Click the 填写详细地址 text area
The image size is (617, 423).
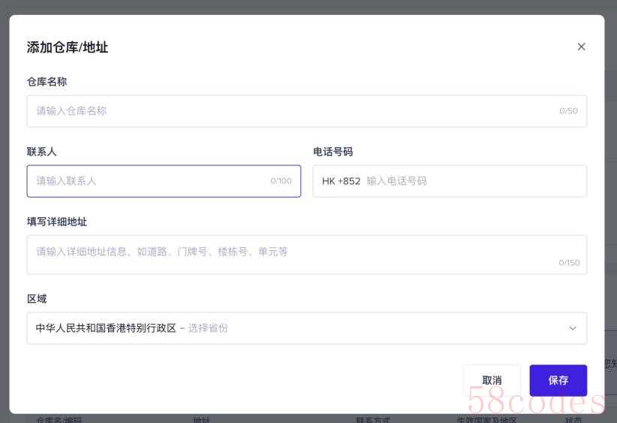[306, 255]
